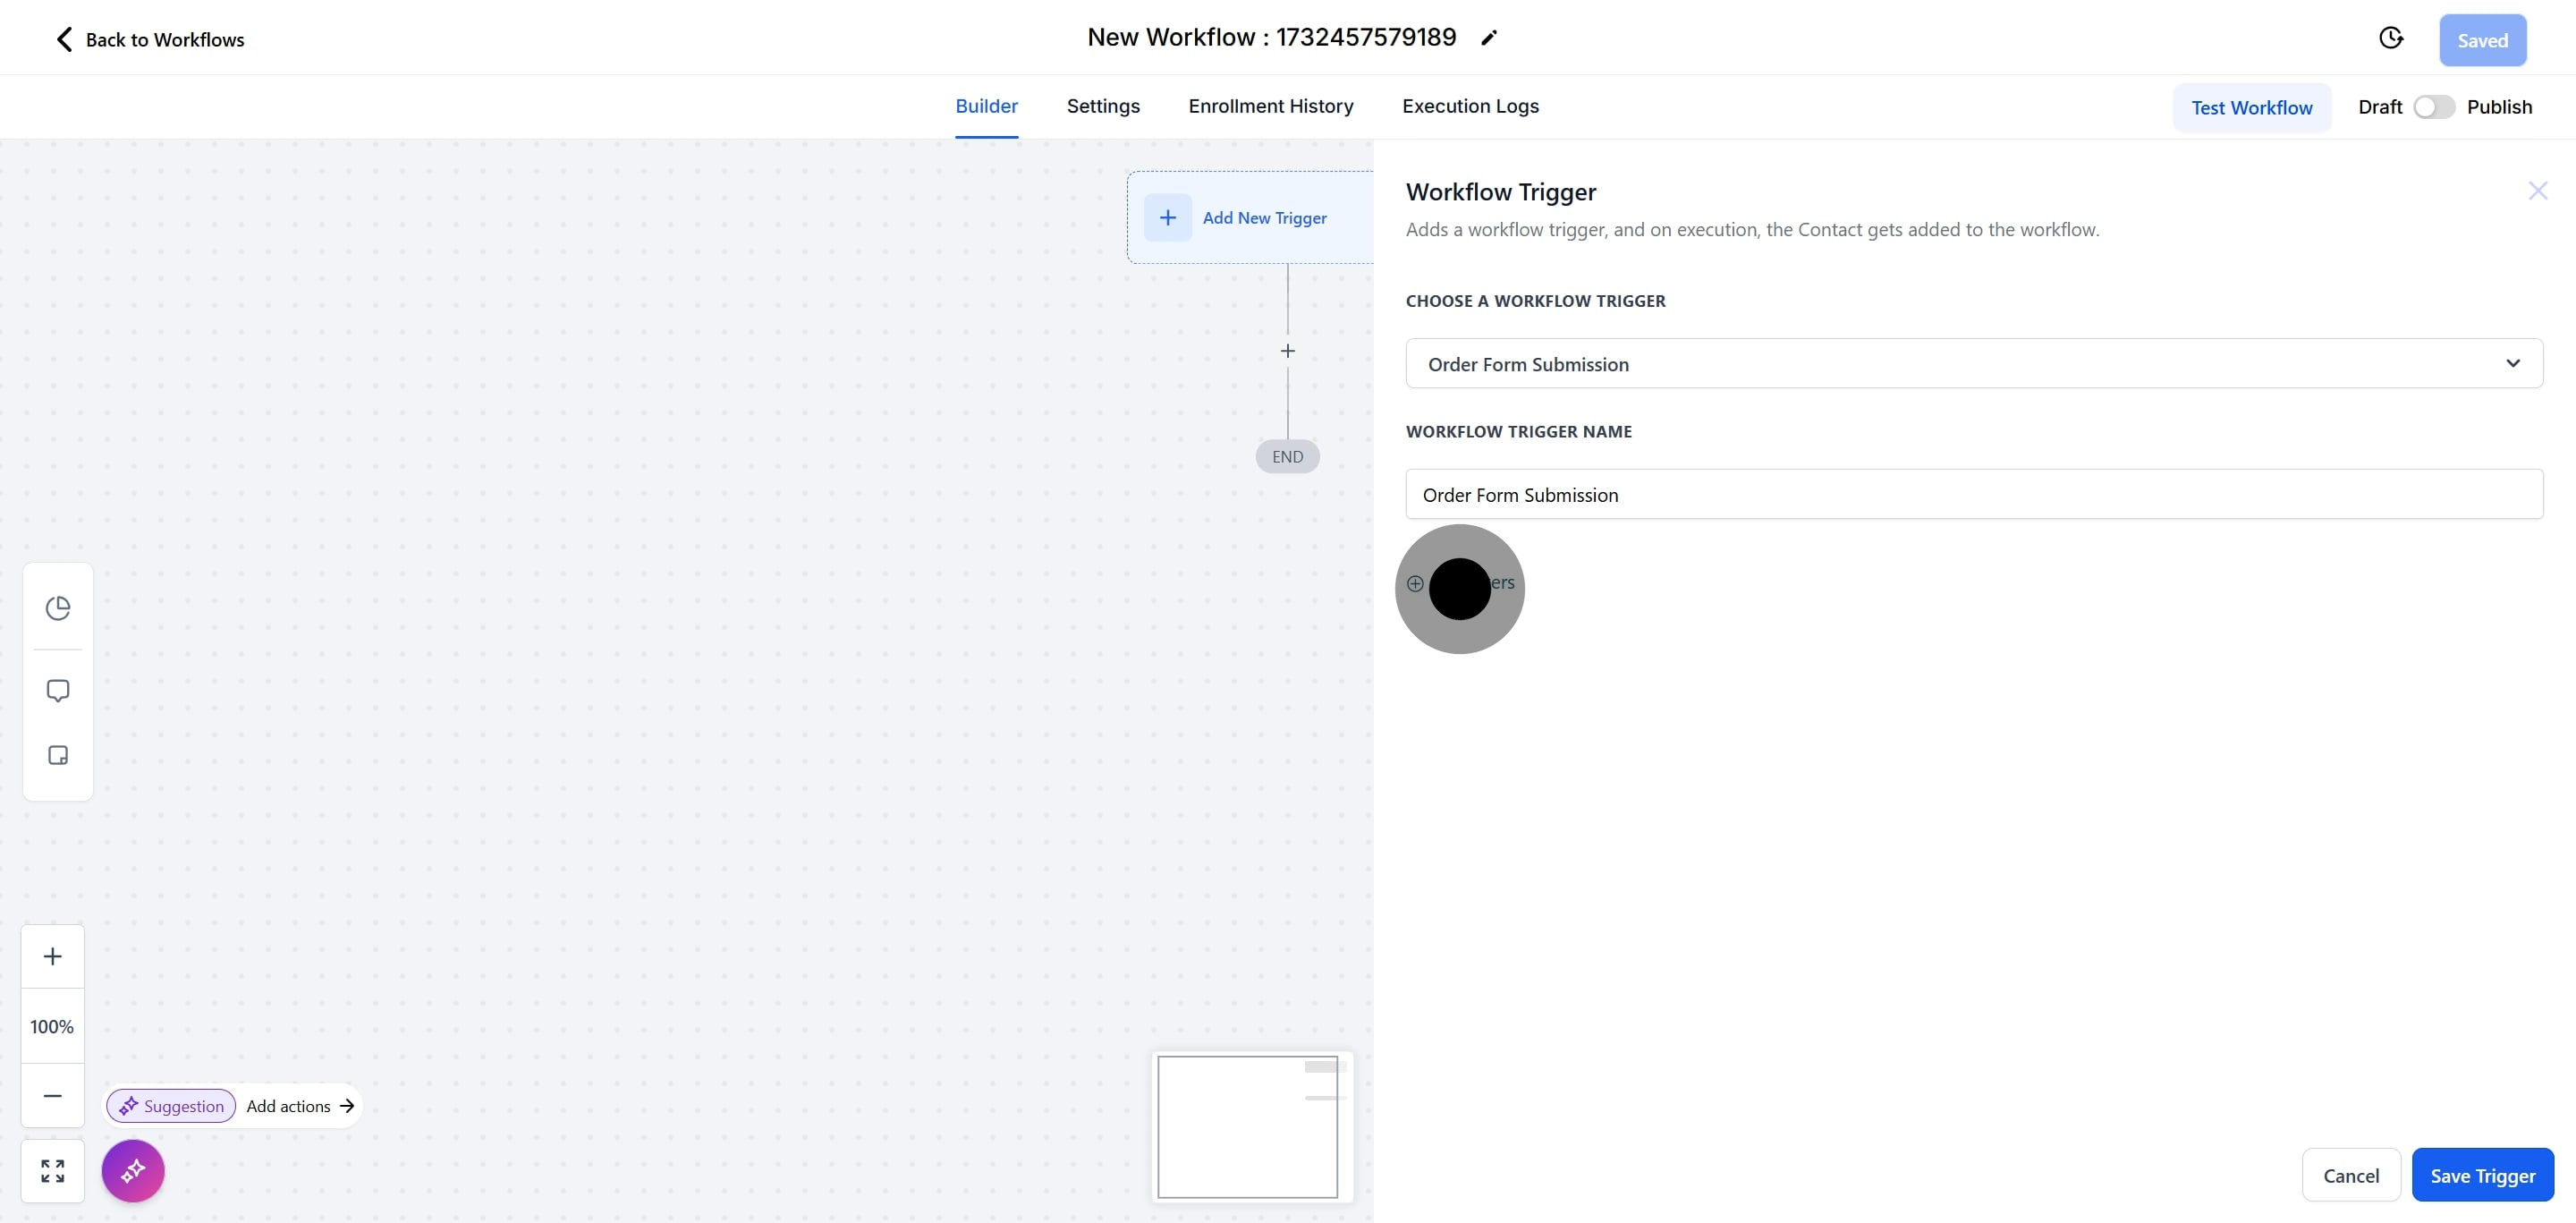The height and width of the screenshot is (1223, 2576).
Task: Click the fullscreen expand icon
Action: click(52, 1170)
